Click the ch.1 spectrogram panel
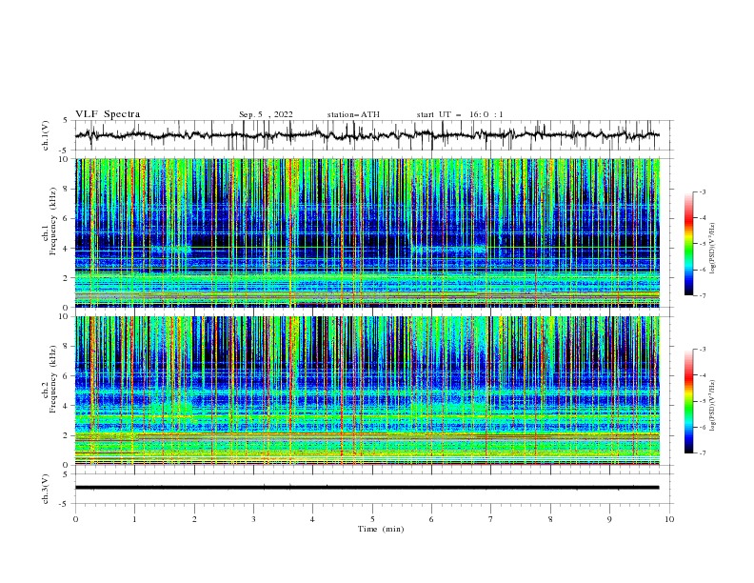The width and height of the screenshot is (754, 583). 367,232
